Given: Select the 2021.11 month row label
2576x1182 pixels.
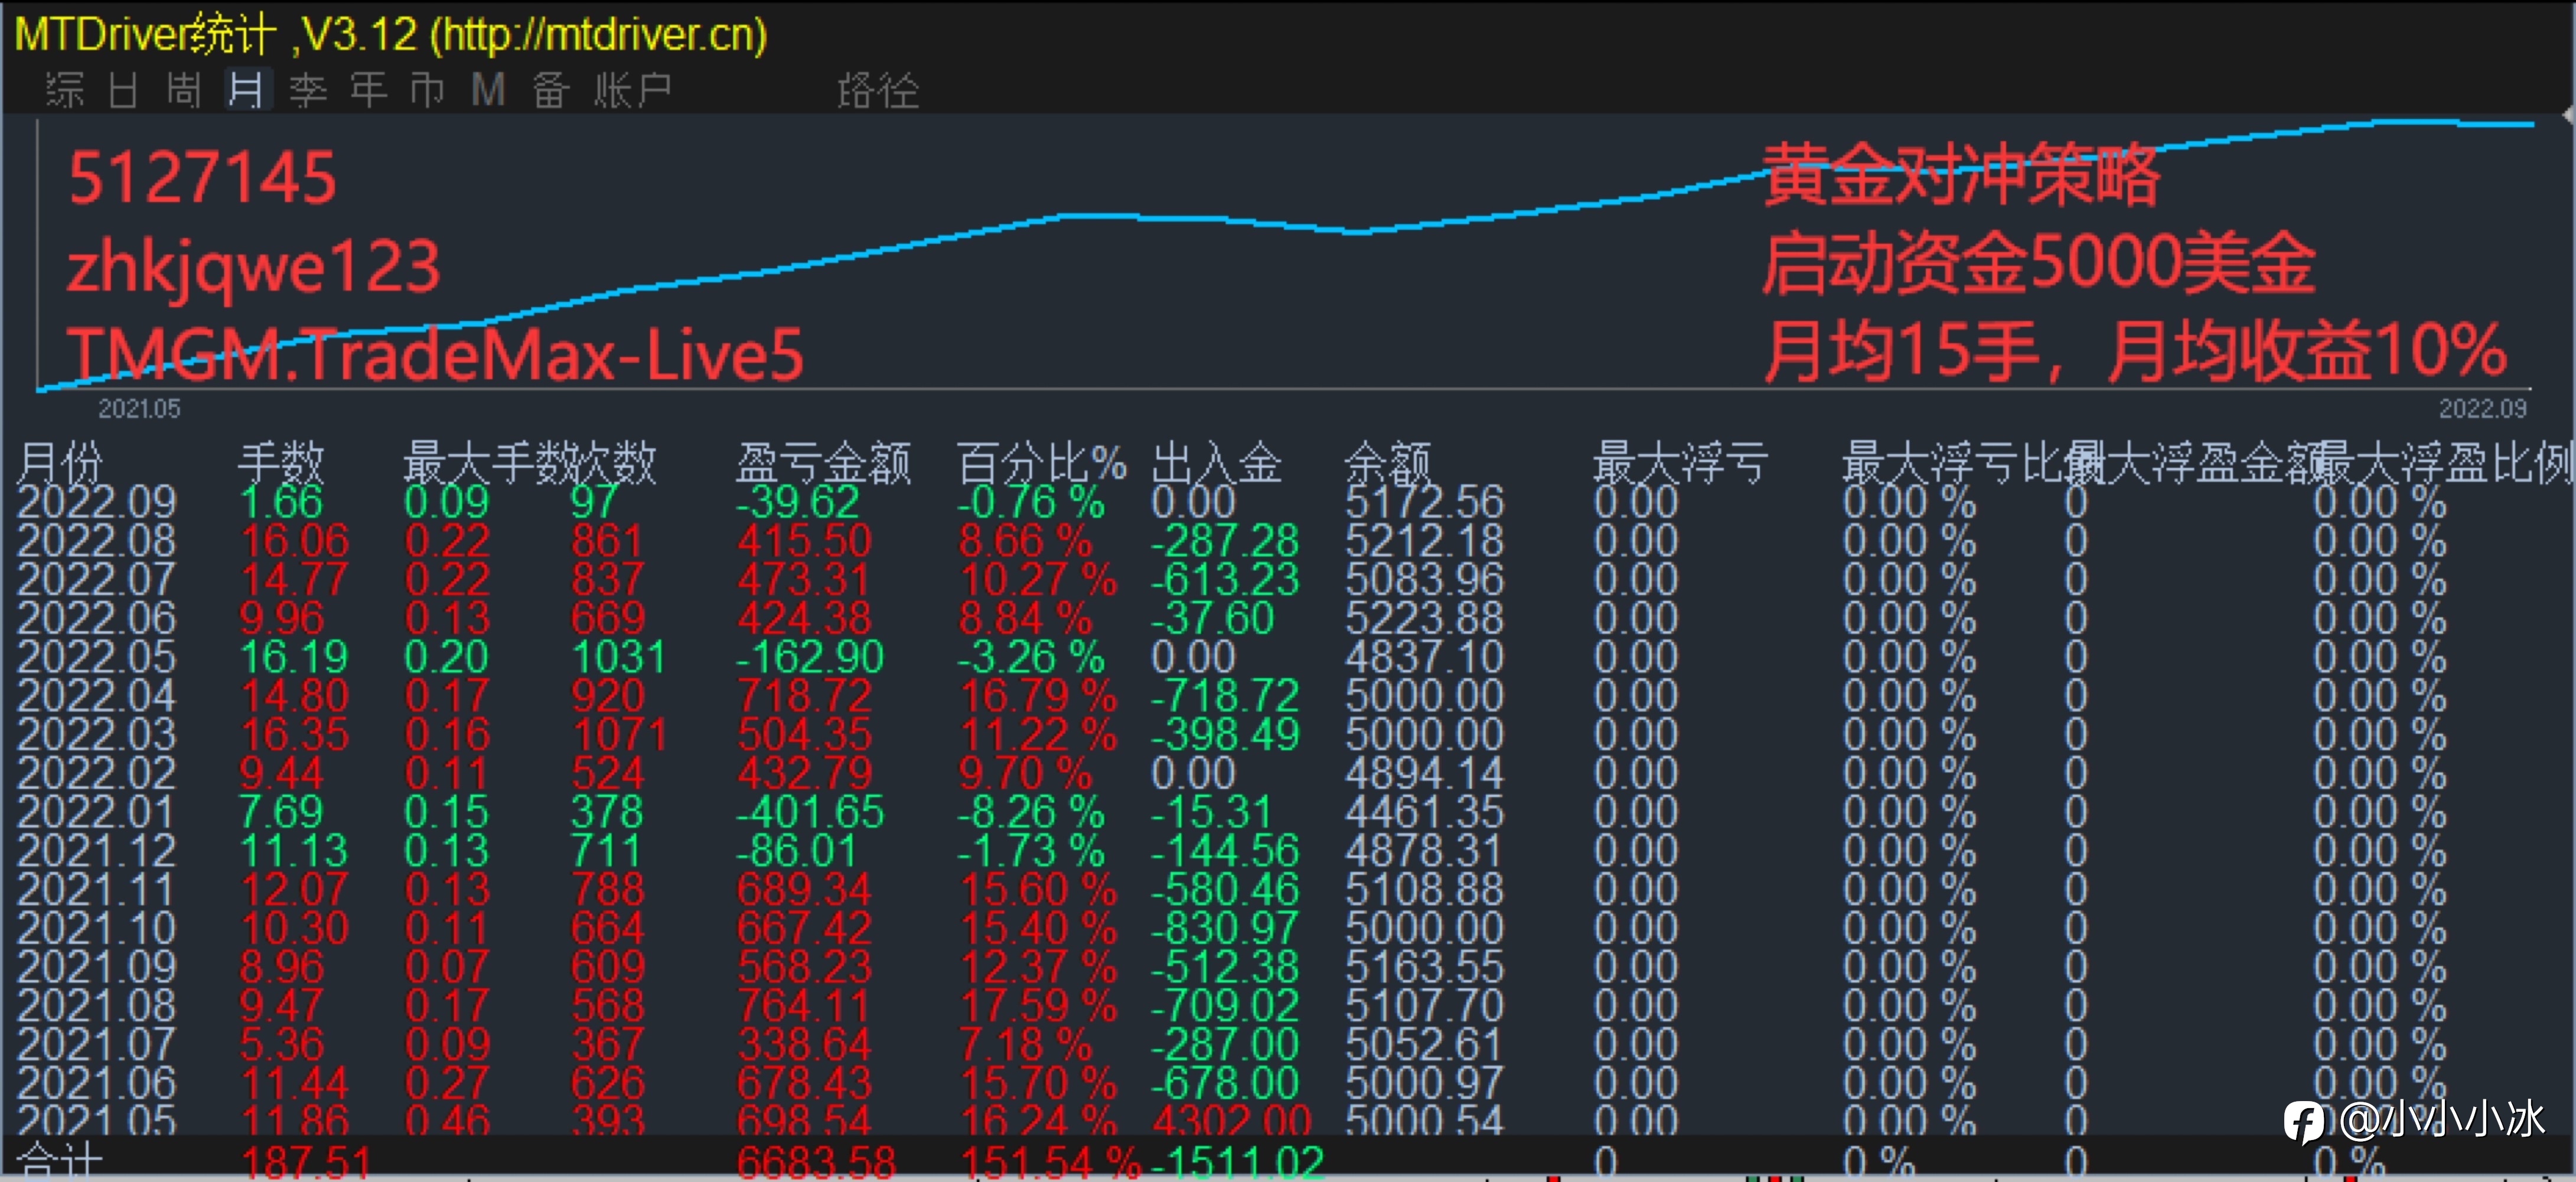Looking at the screenshot, I should 96,890.
